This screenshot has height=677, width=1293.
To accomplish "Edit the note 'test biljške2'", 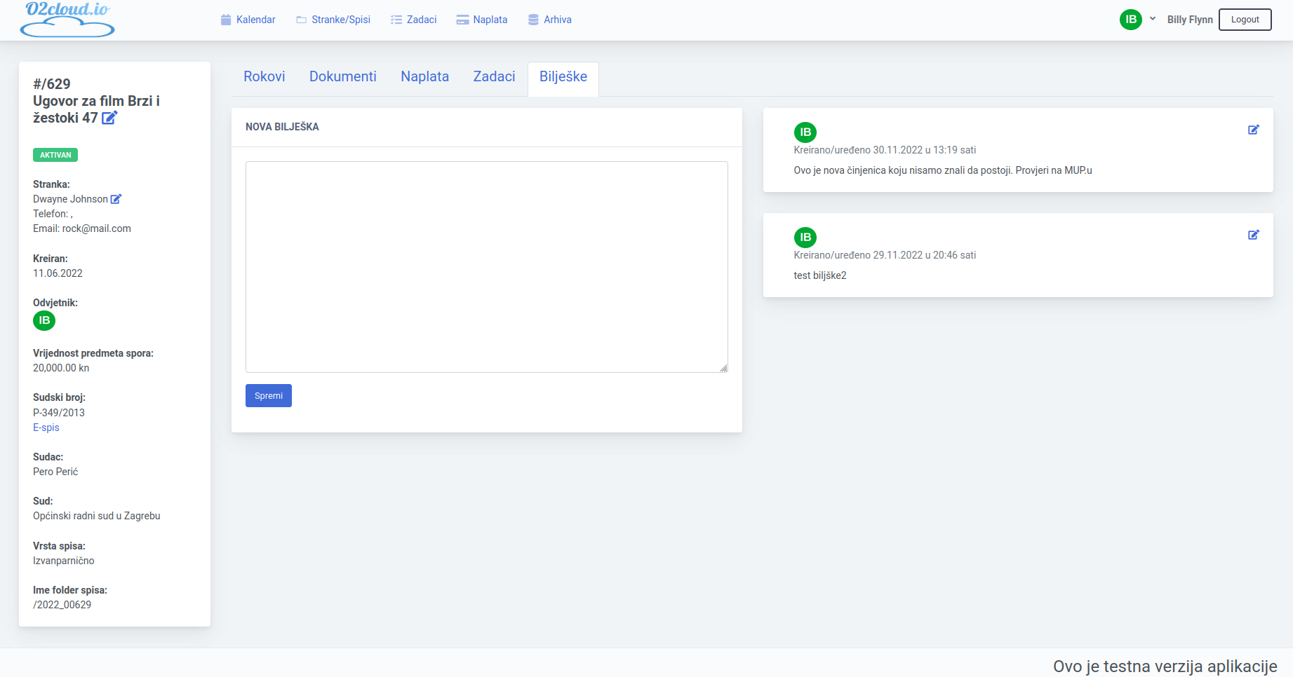I will coord(1253,235).
